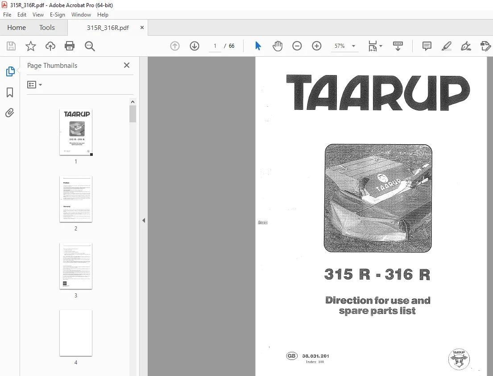Open the E-Sign menu

(58, 14)
